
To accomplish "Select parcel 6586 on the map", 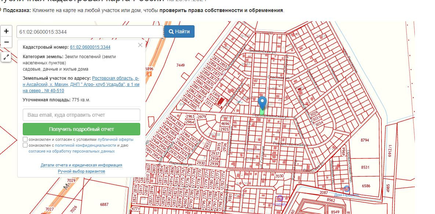I will pos(366,186).
